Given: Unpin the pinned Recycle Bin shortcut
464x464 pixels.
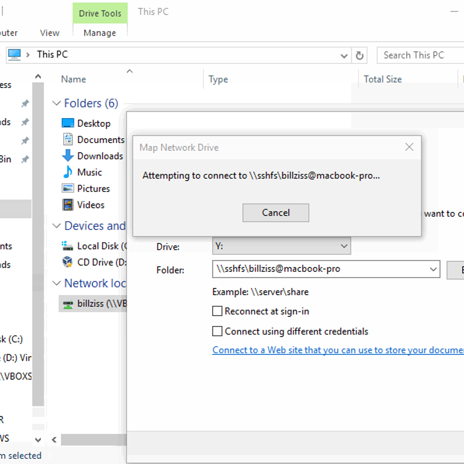Looking at the screenshot, I should tap(24, 159).
